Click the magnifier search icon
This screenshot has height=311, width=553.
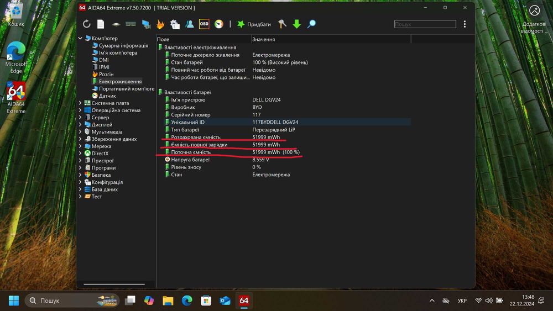pyautogui.click(x=311, y=24)
